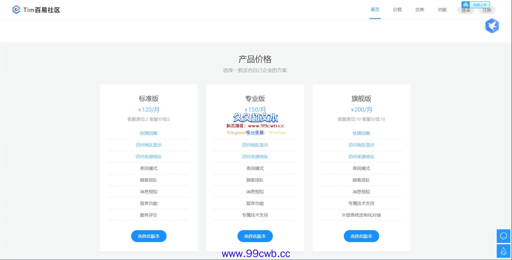512x260 pixels.
Task: Click the 专业版 plan title
Action: pyautogui.click(x=255, y=98)
